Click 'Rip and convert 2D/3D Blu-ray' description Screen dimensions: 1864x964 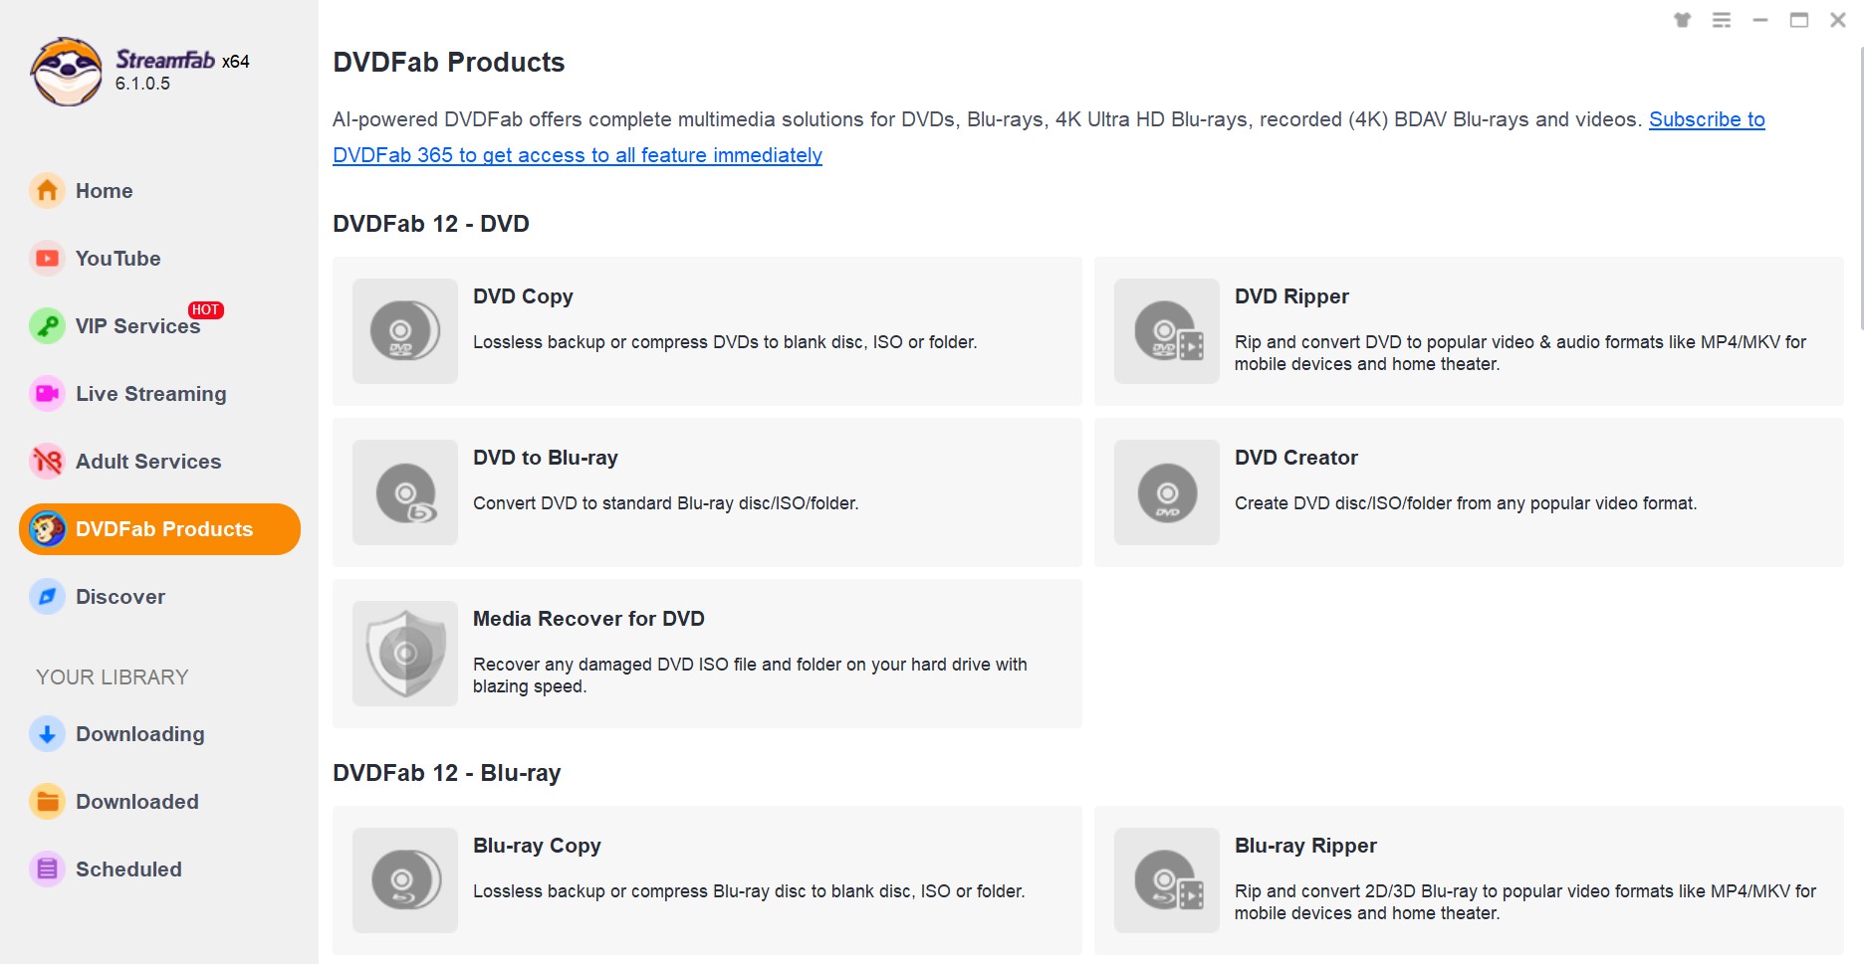pyautogui.click(x=1525, y=902)
